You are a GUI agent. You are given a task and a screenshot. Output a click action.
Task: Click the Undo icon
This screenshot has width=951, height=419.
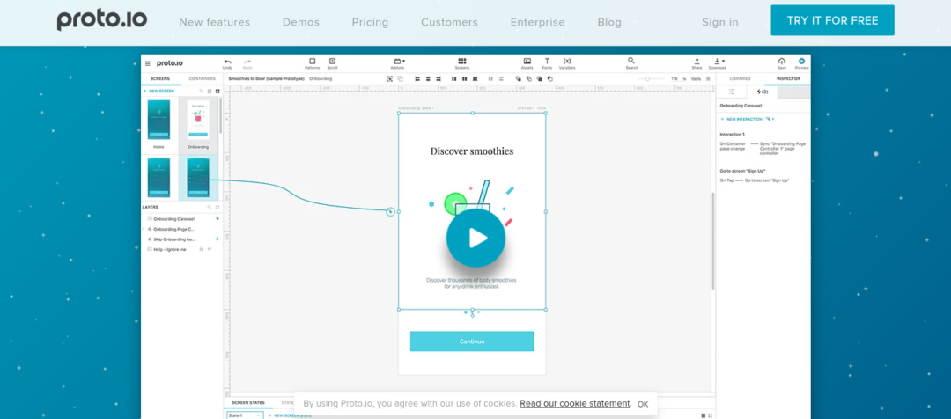227,62
